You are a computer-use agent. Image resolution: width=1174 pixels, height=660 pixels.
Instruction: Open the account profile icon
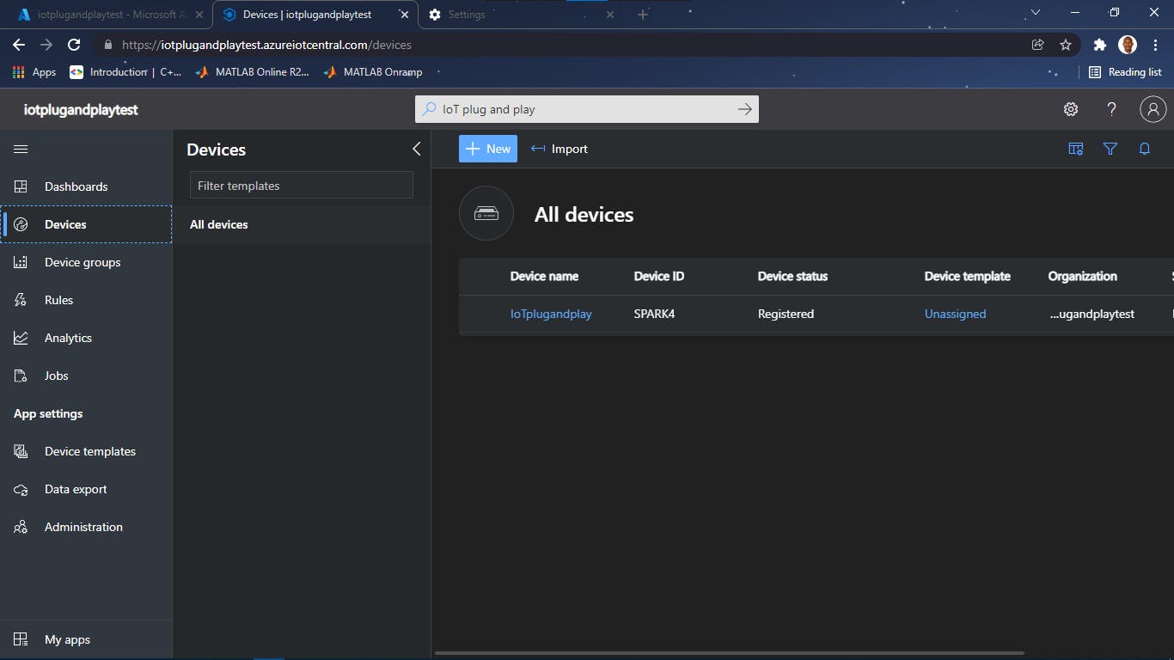[x=1153, y=109]
